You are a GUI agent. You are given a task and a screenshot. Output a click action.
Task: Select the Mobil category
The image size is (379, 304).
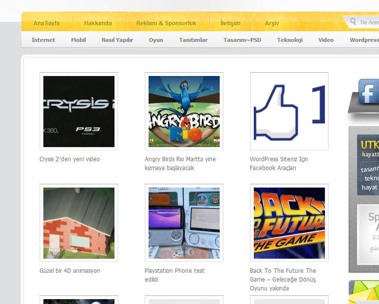click(78, 40)
